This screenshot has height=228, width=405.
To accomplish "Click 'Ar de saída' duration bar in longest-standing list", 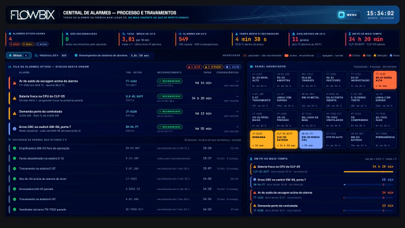I will (368, 198).
